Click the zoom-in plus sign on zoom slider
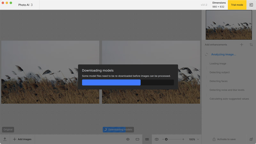The width and height of the screenshot is (256, 144). [183, 139]
